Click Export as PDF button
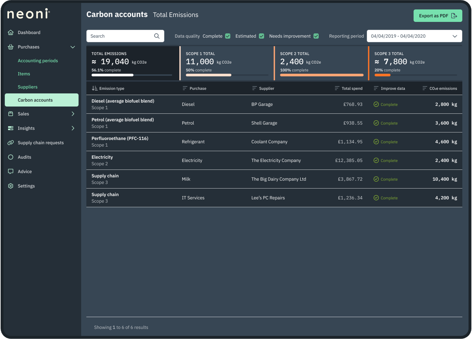Screen dimensions: 472x339 coord(438,16)
